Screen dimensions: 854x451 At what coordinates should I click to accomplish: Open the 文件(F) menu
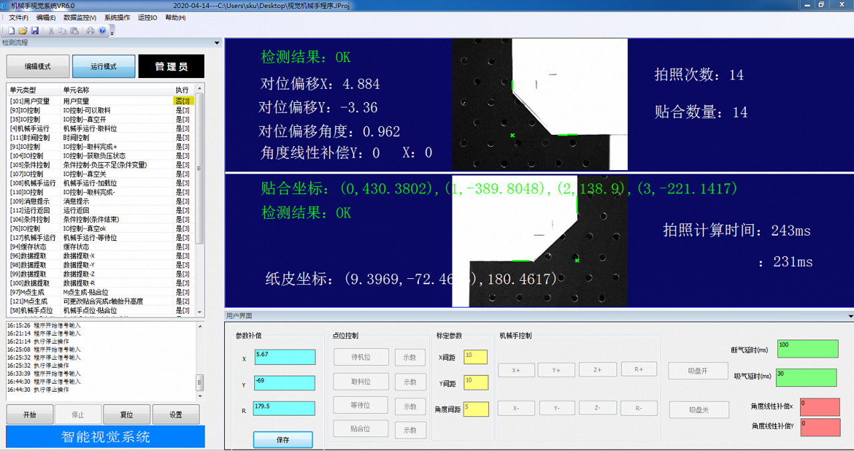point(18,17)
